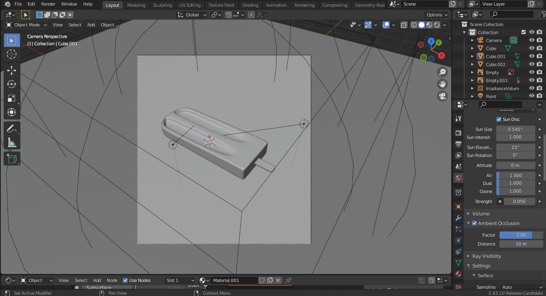Select the Annotate pencil tool
Image resolution: width=546 pixels, height=296 pixels.
(12, 129)
